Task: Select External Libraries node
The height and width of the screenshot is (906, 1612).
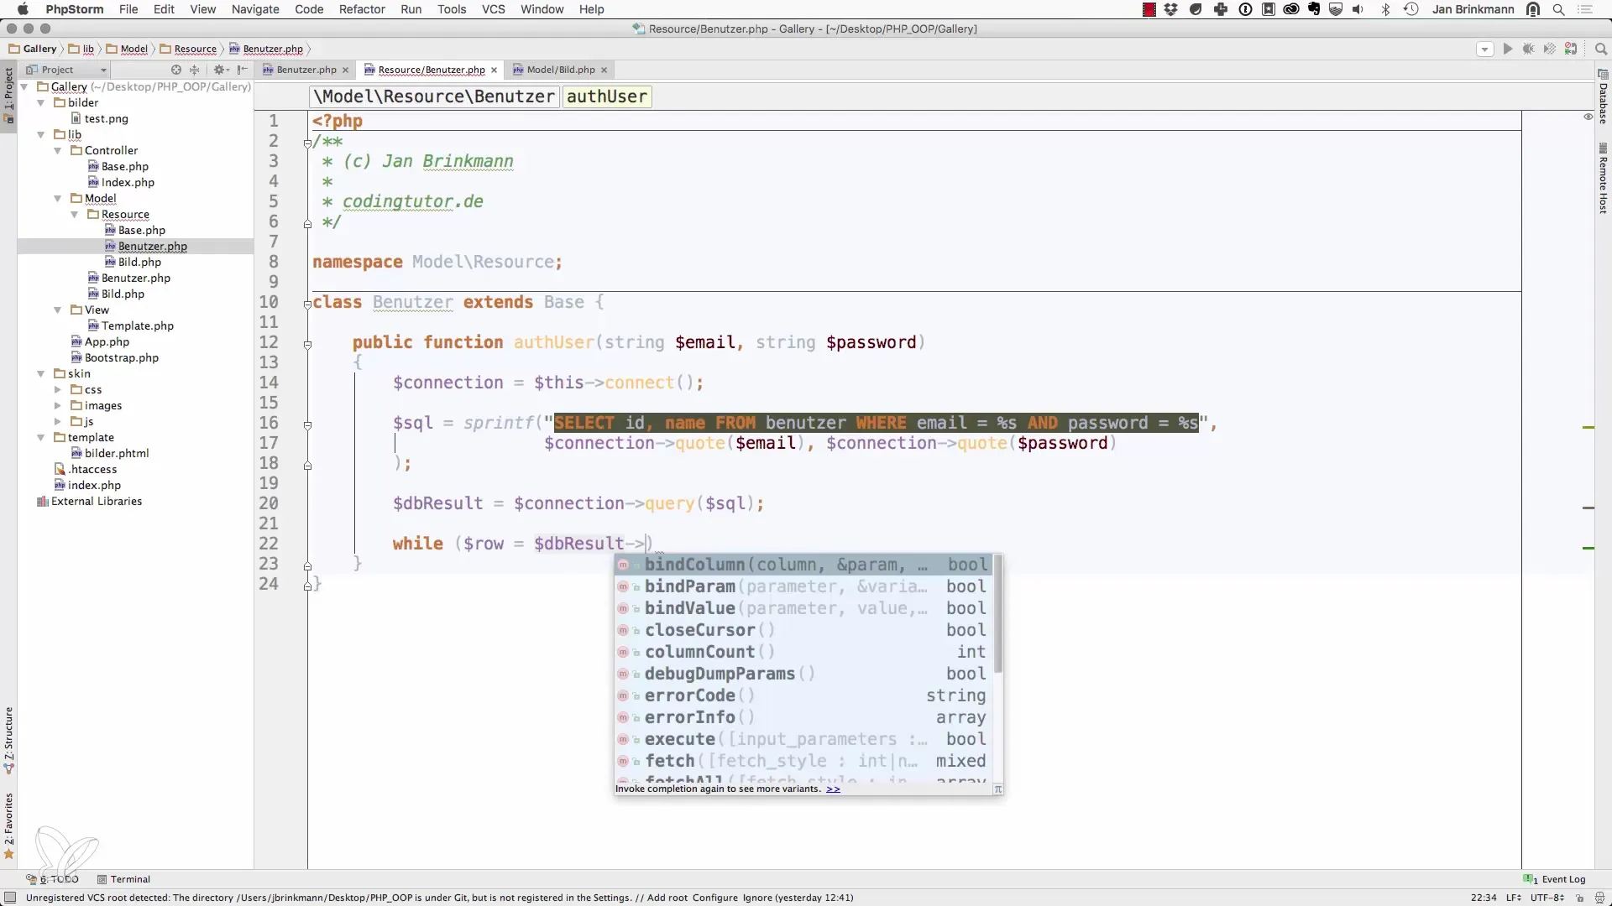Action: pyautogui.click(x=96, y=501)
